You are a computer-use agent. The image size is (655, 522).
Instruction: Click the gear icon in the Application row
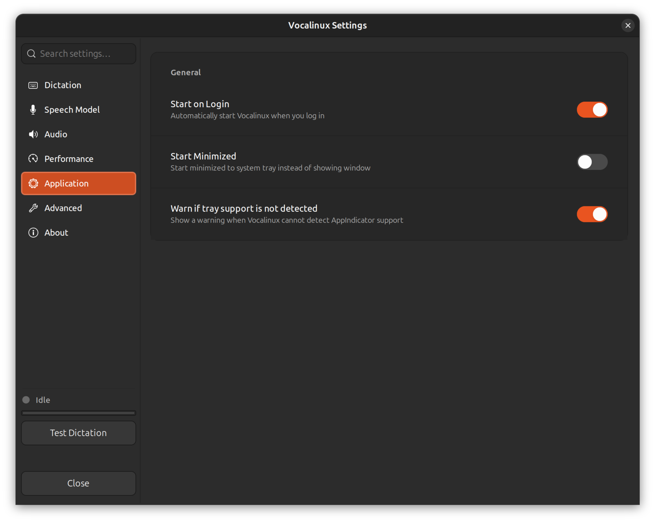pyautogui.click(x=33, y=184)
